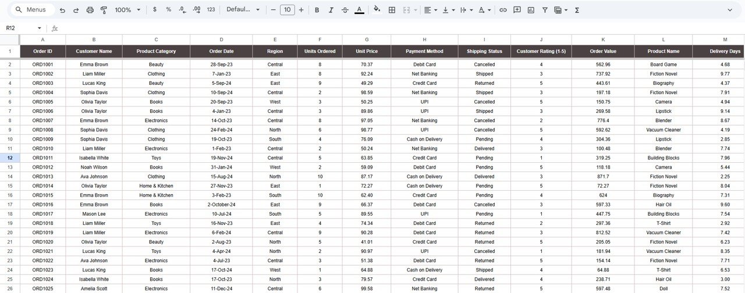Format as currency with the dollar icon
The width and height of the screenshot is (745, 293).
pyautogui.click(x=154, y=10)
